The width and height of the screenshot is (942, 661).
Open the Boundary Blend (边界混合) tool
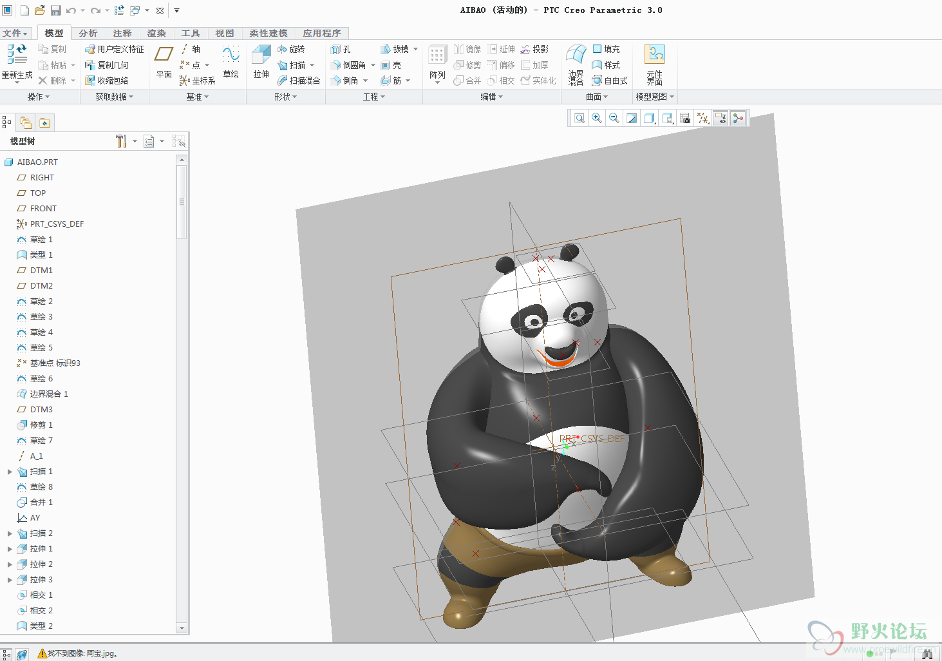tap(576, 64)
